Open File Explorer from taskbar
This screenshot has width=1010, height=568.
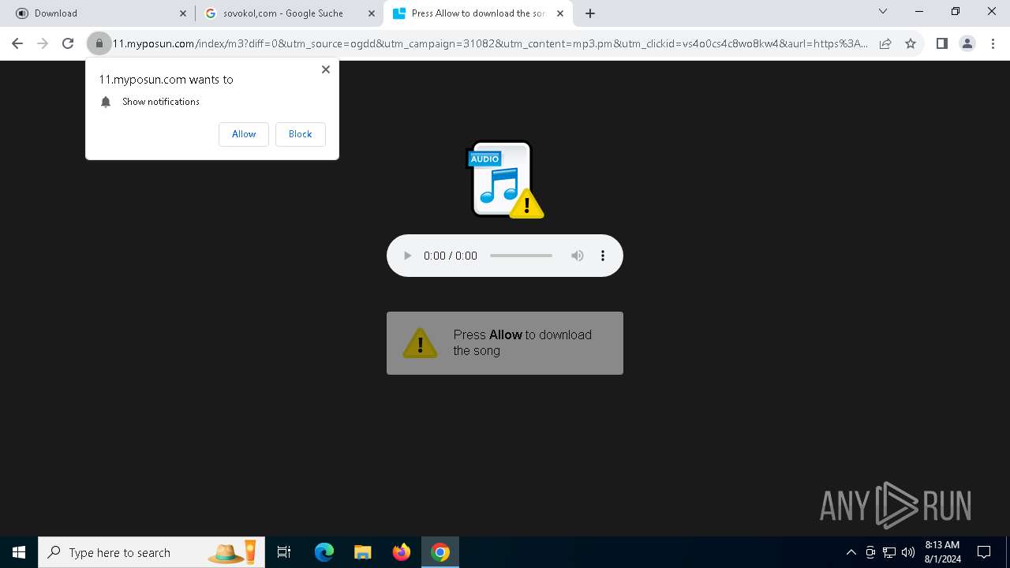point(363,552)
